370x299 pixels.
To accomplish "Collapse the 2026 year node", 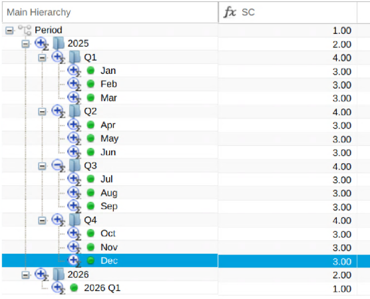I will pos(26,275).
